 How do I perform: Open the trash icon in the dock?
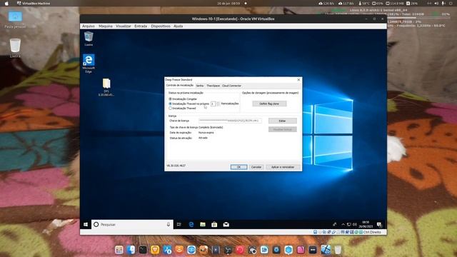click(x=338, y=250)
